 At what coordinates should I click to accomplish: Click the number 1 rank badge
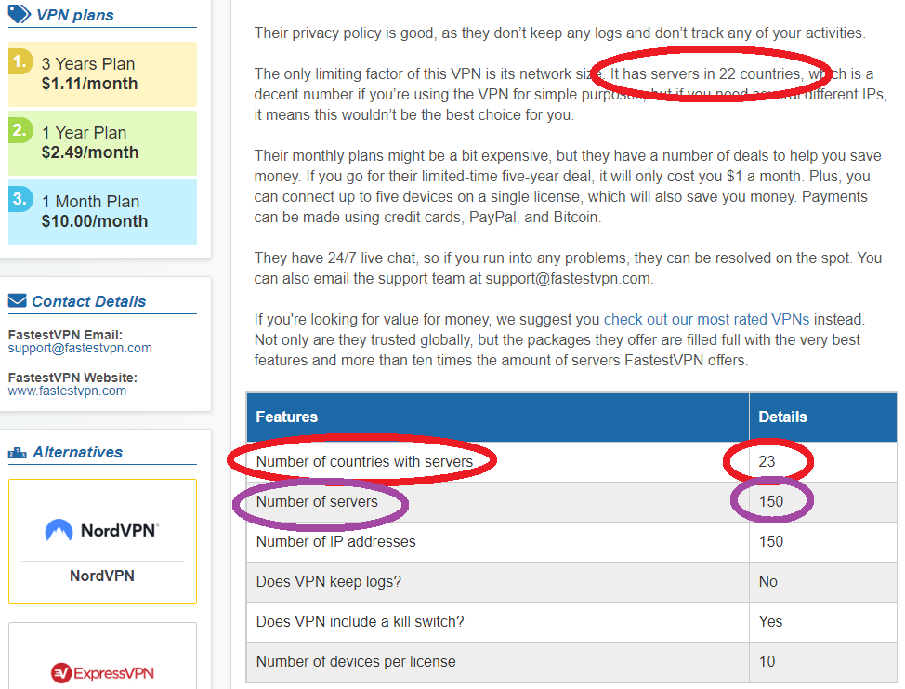coord(20,61)
